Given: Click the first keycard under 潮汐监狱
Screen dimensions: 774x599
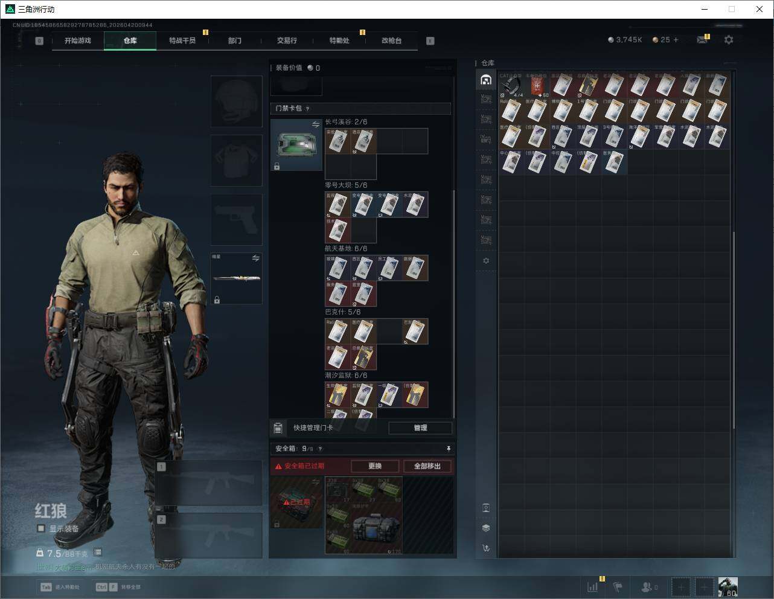Looking at the screenshot, I should pos(338,395).
